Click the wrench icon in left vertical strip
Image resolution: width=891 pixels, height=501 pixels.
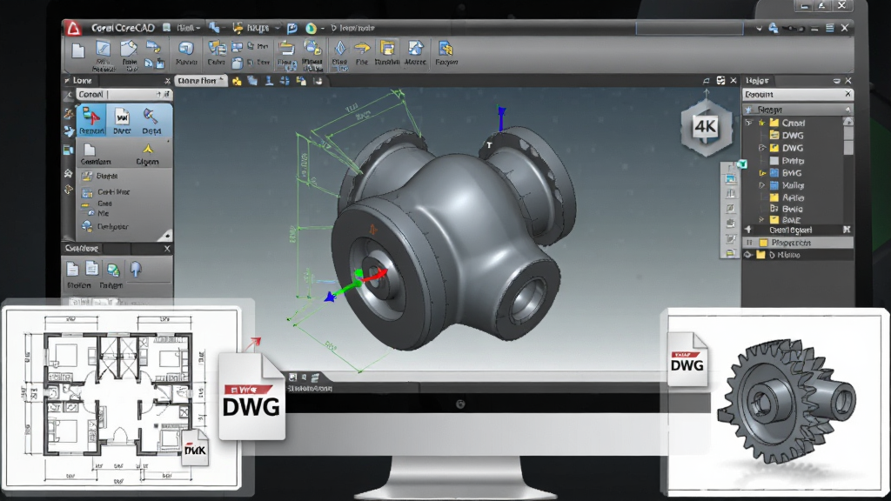(69, 113)
